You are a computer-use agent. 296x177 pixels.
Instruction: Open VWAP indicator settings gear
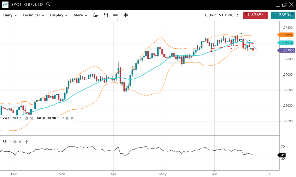tap(27, 118)
